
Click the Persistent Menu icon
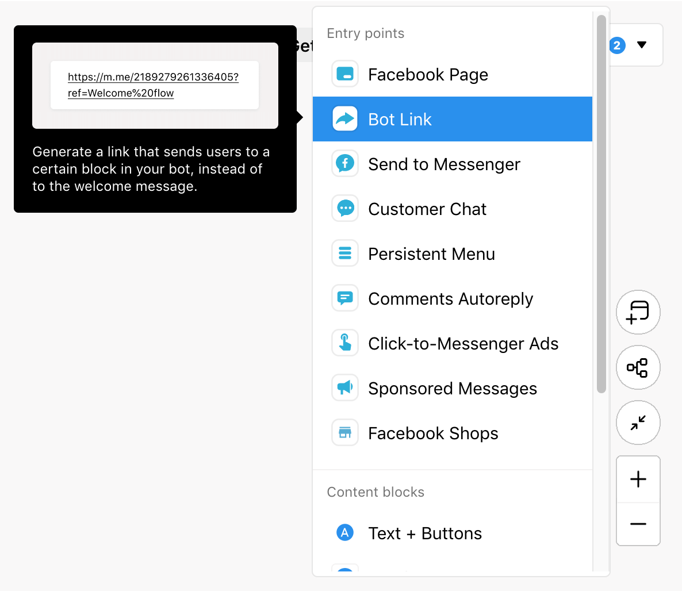tap(345, 253)
